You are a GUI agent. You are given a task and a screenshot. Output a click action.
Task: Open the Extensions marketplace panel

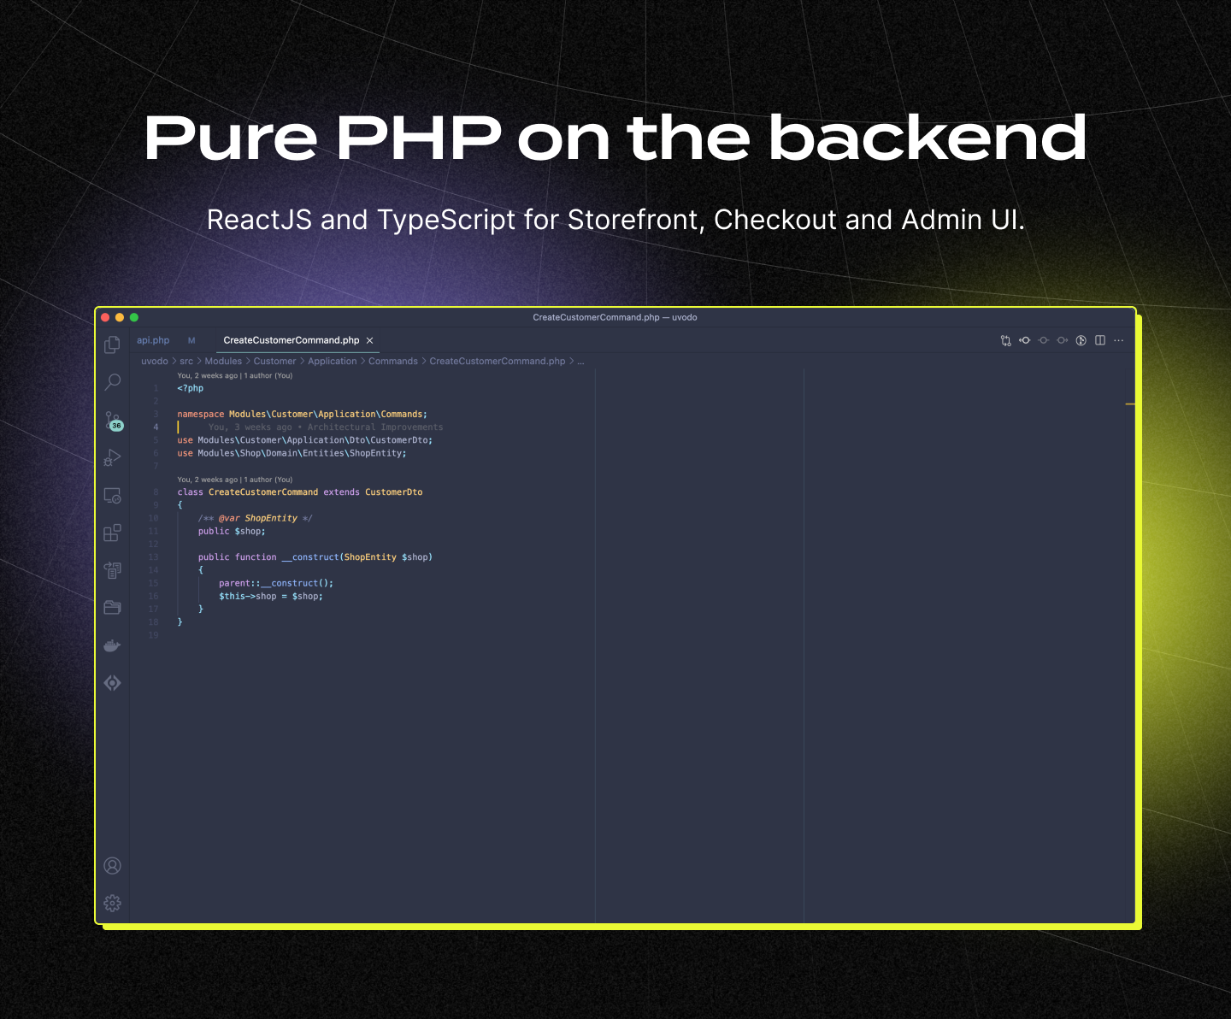(112, 533)
